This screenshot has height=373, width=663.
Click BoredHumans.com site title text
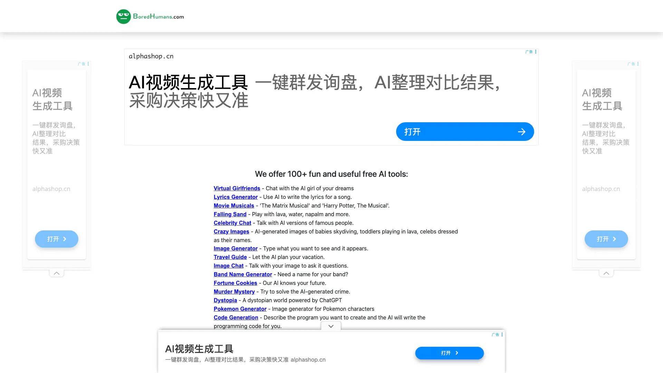click(158, 17)
